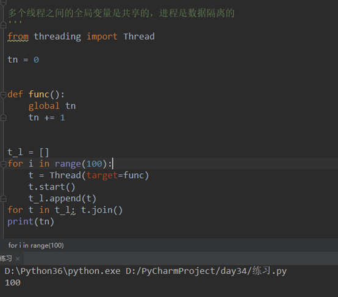This screenshot has width=338, height=297.
Task: Collapse the def func() fold marker
Action: [3, 95]
